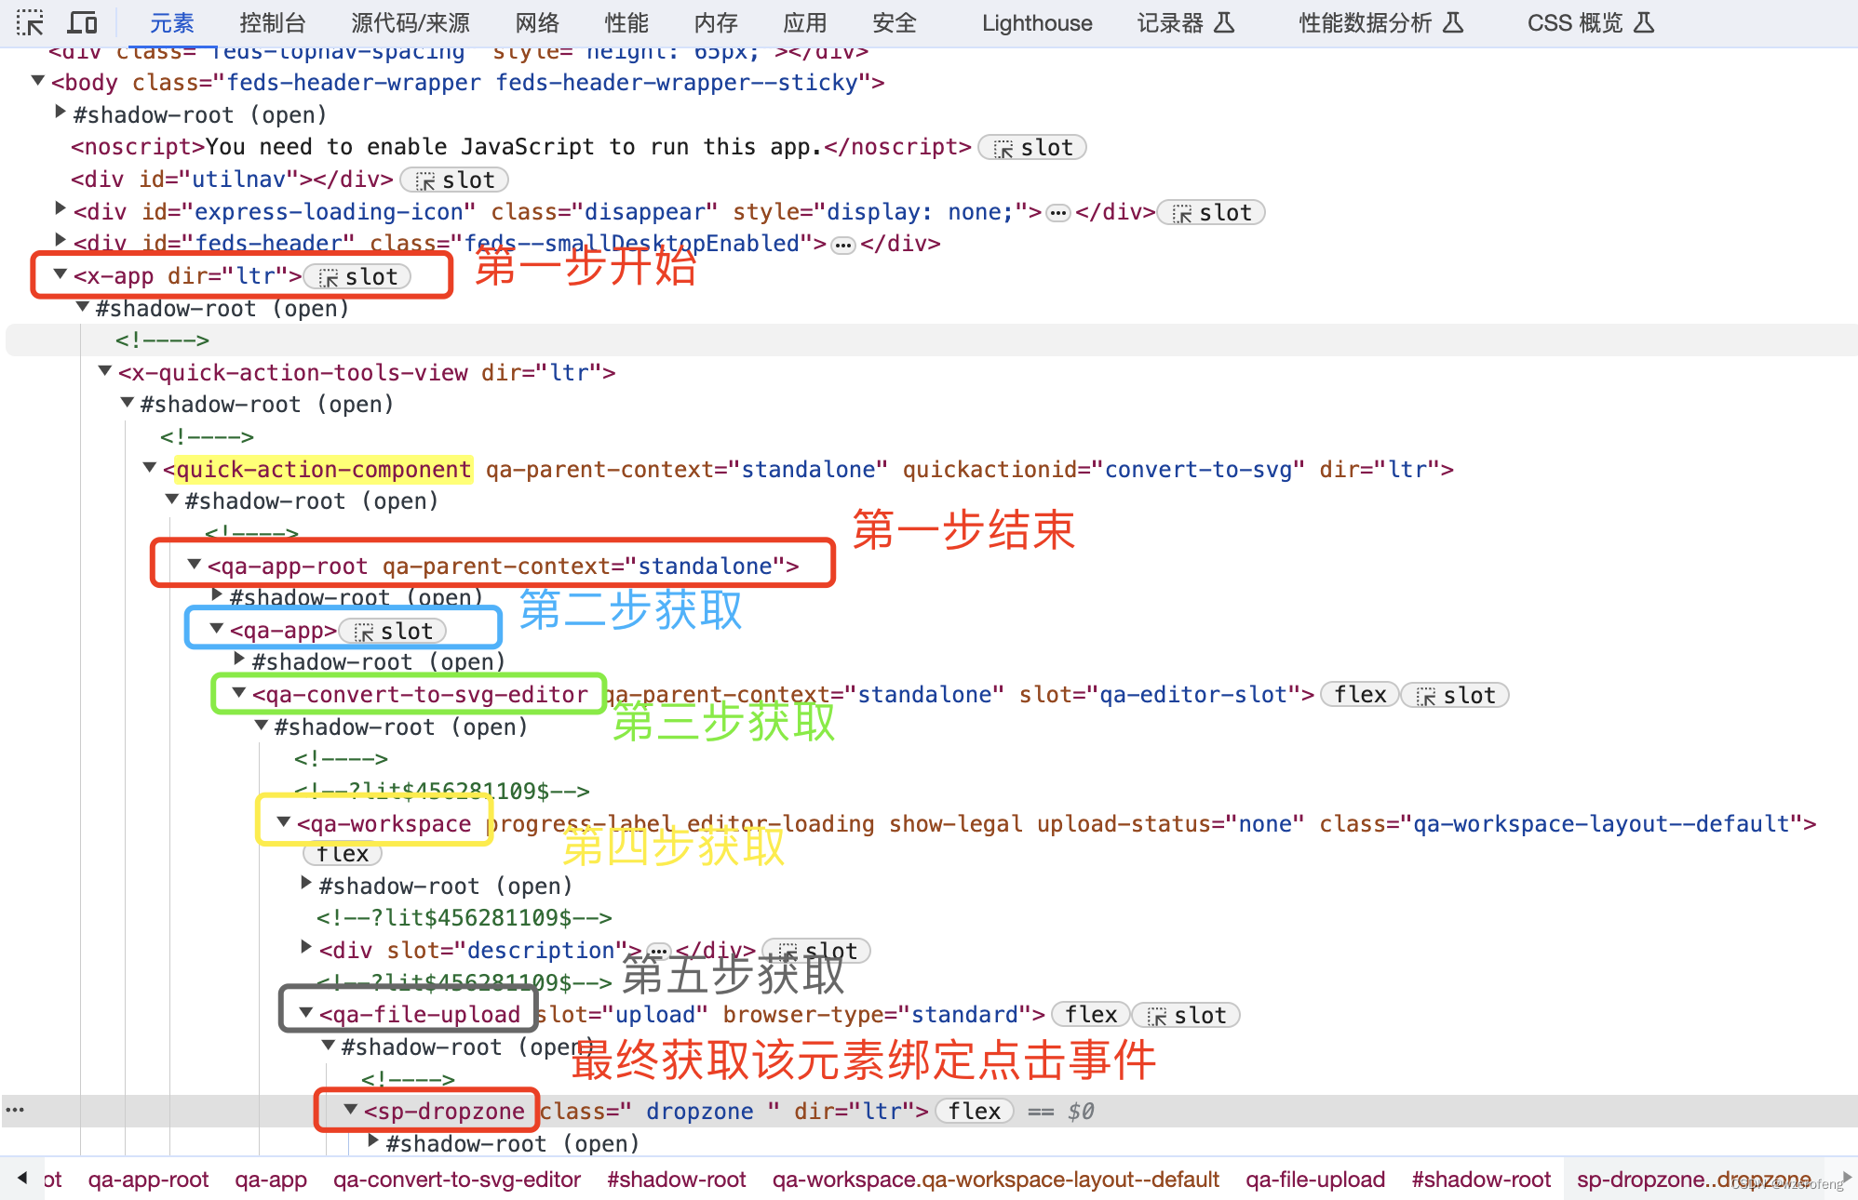Open the Lighthouse tab

click(1037, 22)
